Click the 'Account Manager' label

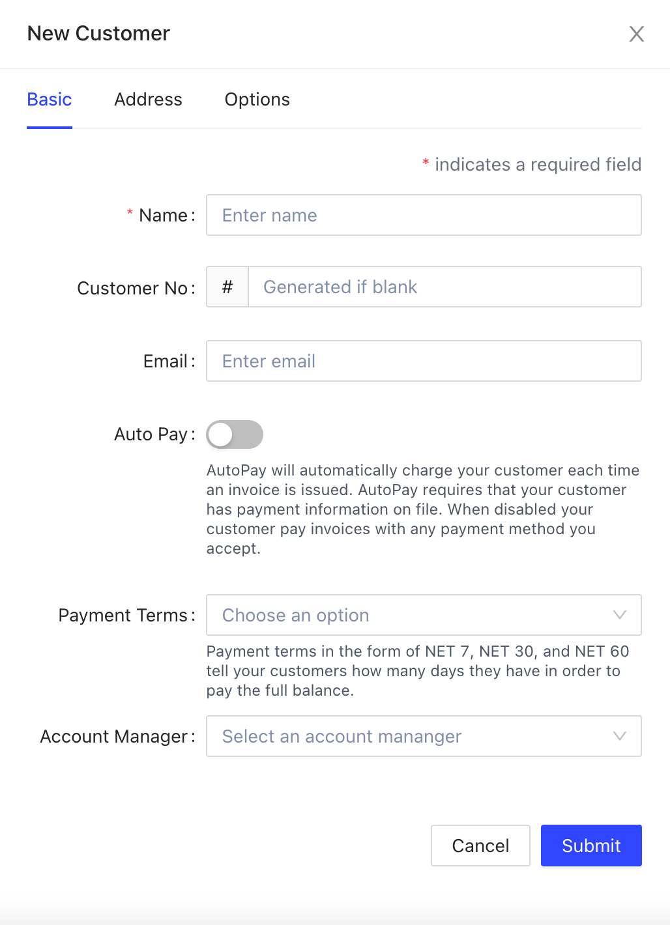[114, 737]
